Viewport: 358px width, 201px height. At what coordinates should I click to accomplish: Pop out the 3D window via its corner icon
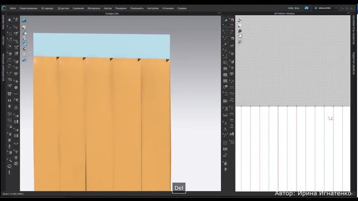pos(219,13)
